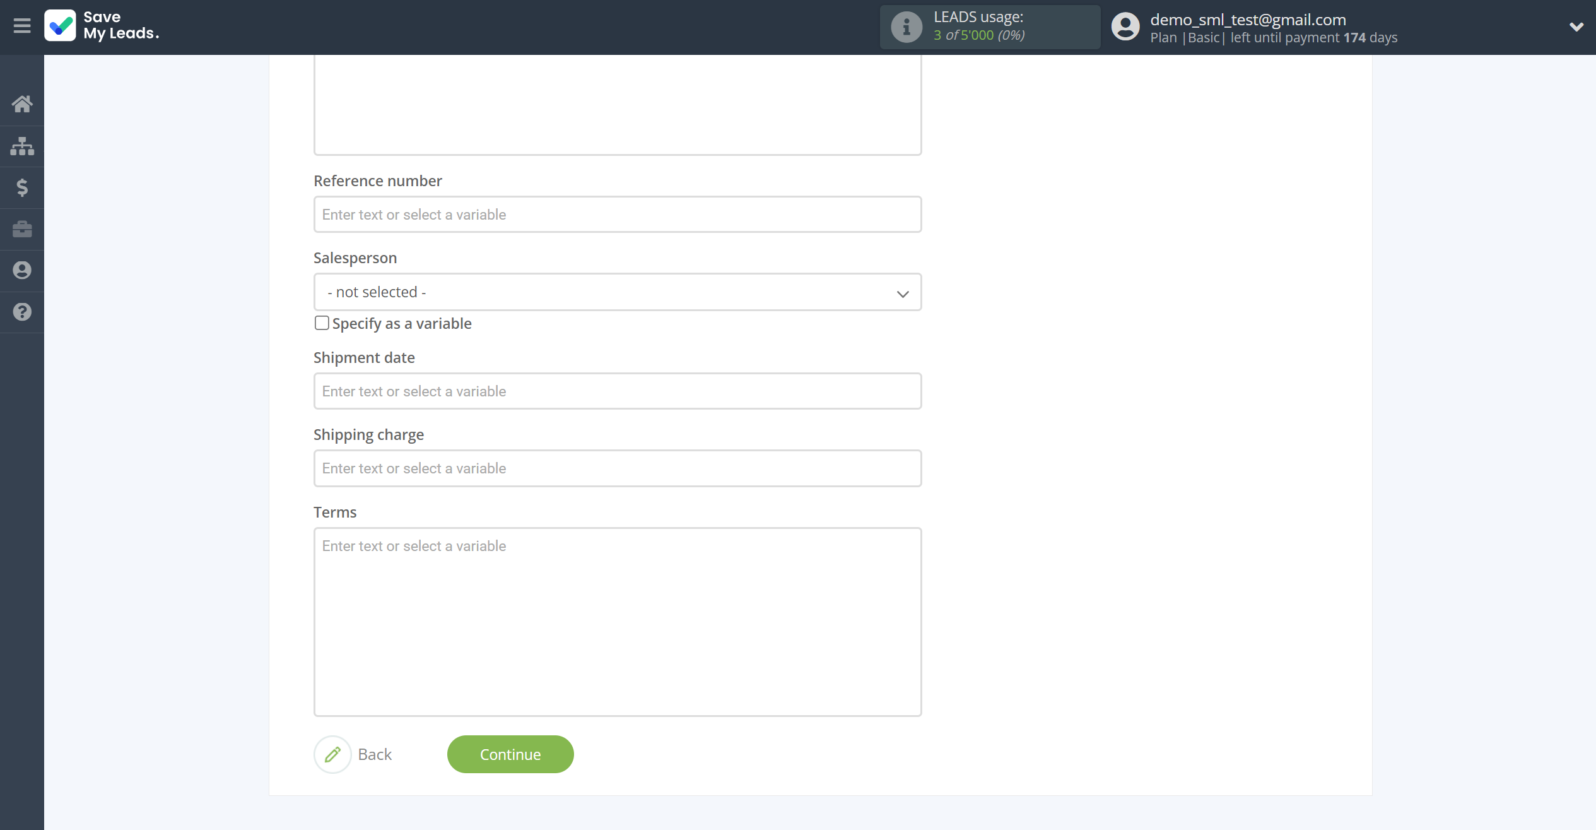
Task: Click the Back link
Action: click(x=375, y=754)
